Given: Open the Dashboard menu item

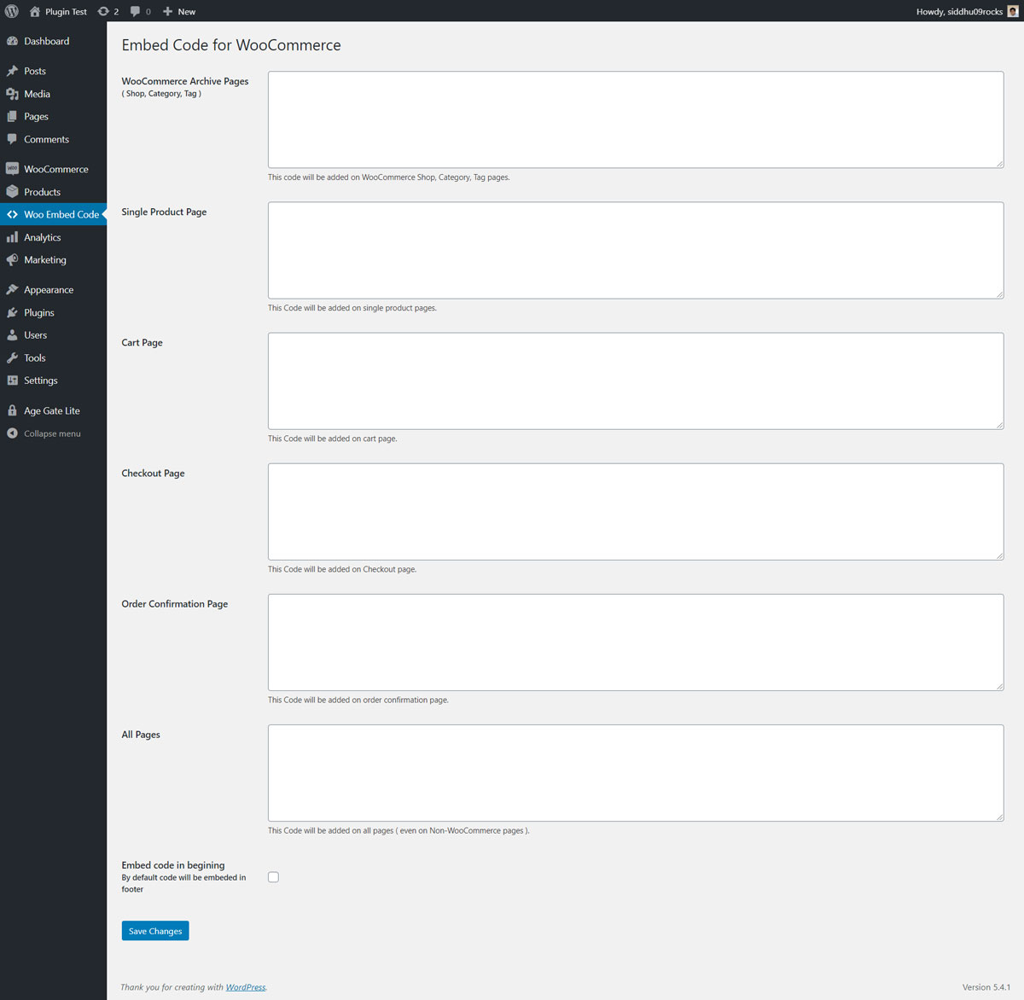Looking at the screenshot, I should pos(53,41).
